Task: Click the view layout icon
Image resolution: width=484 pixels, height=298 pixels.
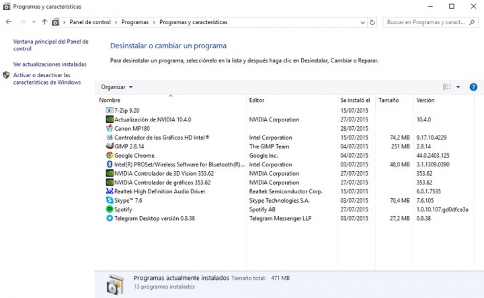Action: [447, 87]
